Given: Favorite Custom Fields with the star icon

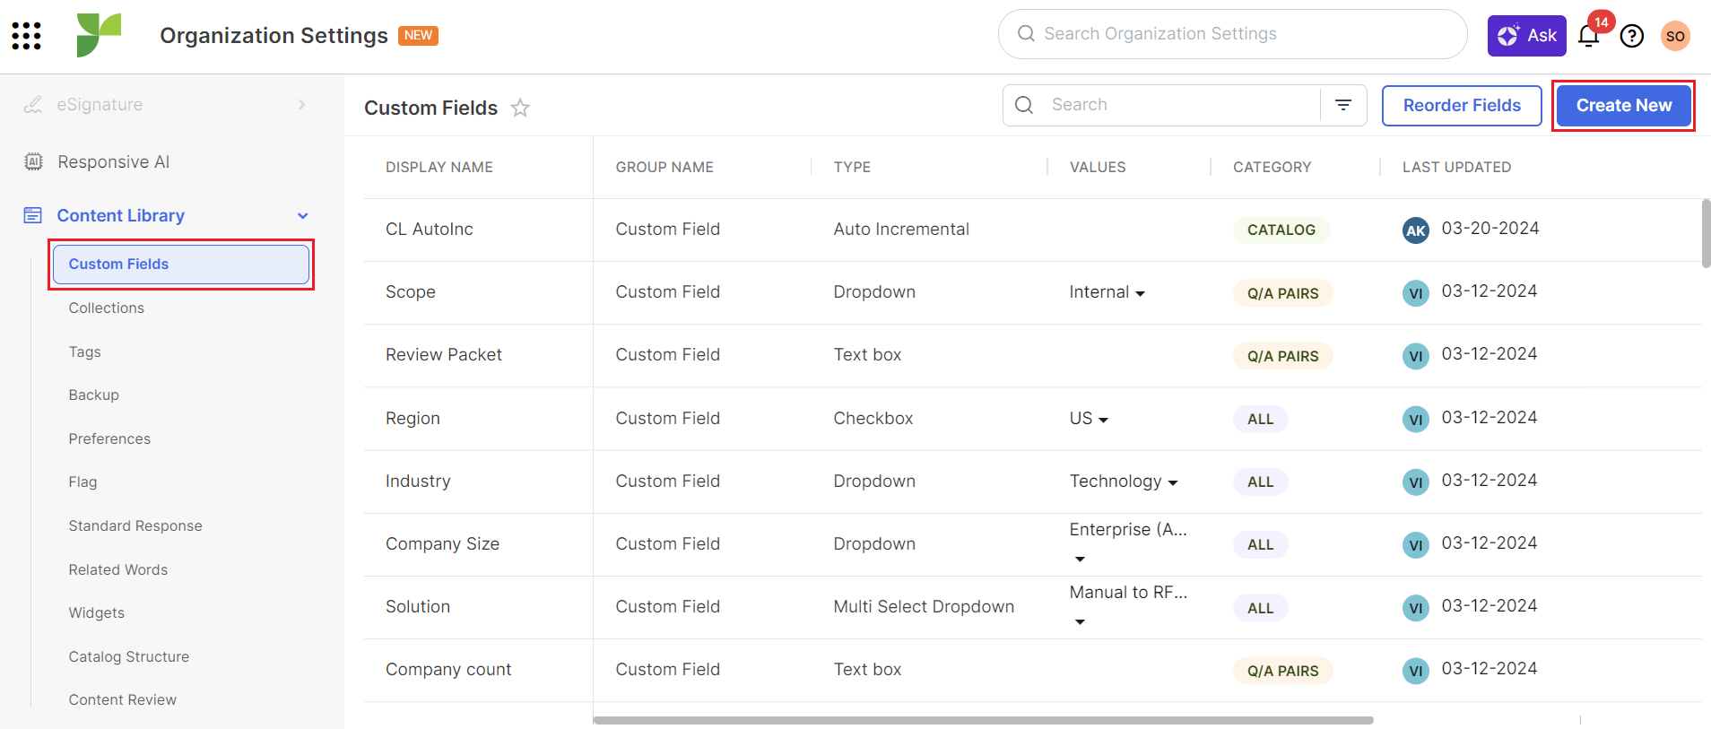Looking at the screenshot, I should coord(520,108).
